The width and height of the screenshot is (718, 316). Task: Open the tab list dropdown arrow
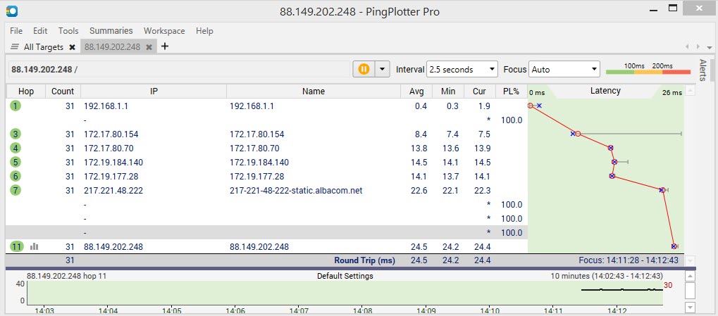(x=710, y=47)
